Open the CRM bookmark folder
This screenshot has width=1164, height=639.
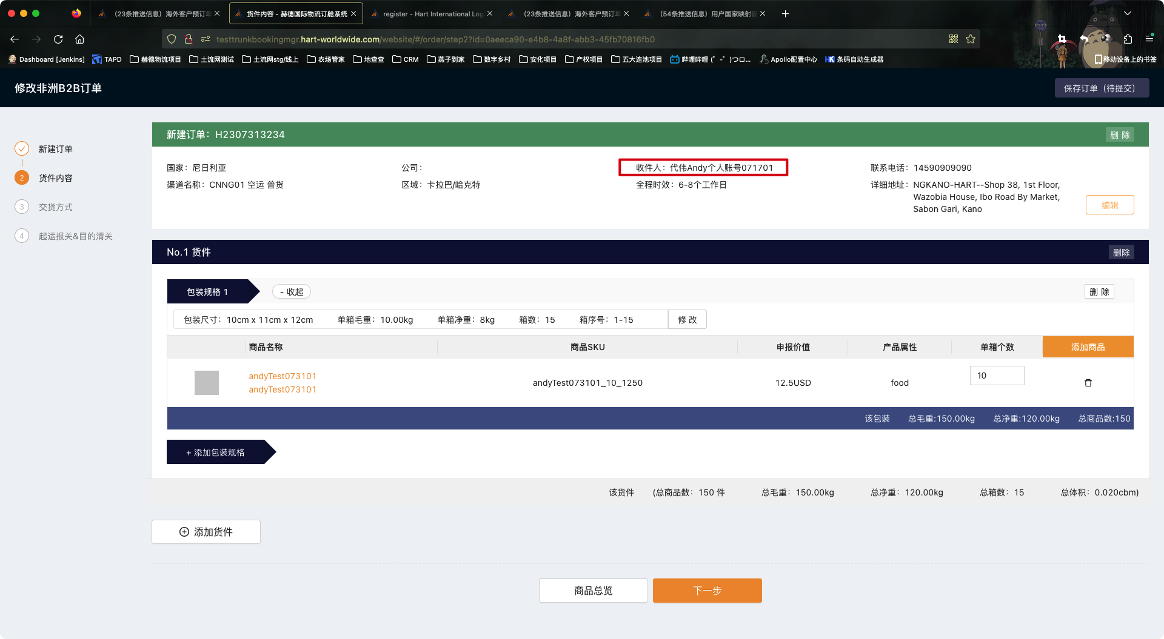(x=406, y=59)
